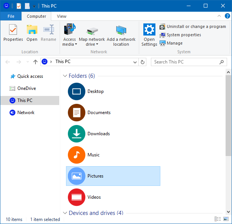Screen dimensions: 232x224
Task: Click Add a network location icon
Action: pyautogui.click(x=121, y=30)
